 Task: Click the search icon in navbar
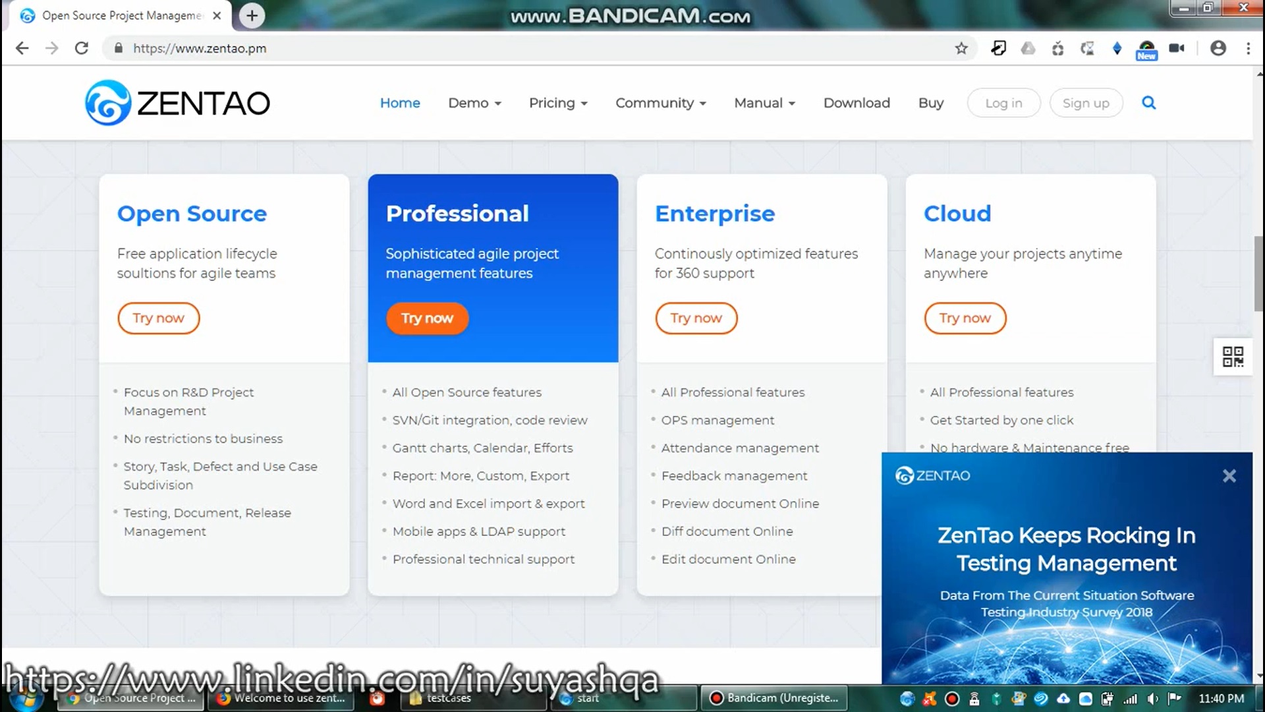1148,103
